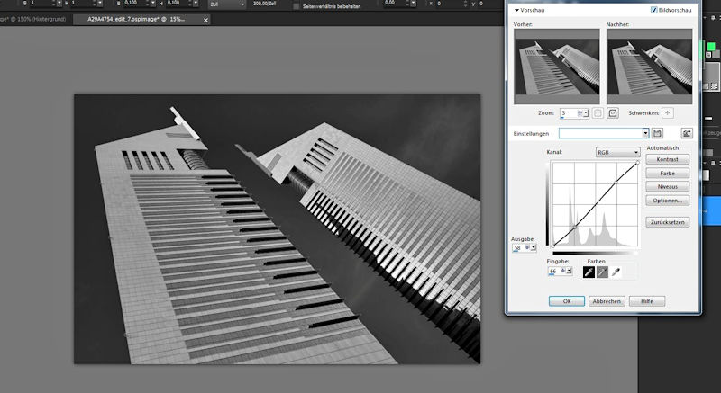
Task: Select the upper curve control point
Action: [616, 183]
